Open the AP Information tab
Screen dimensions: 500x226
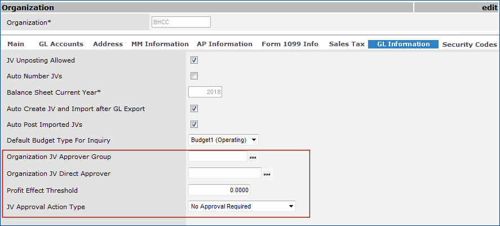(224, 44)
